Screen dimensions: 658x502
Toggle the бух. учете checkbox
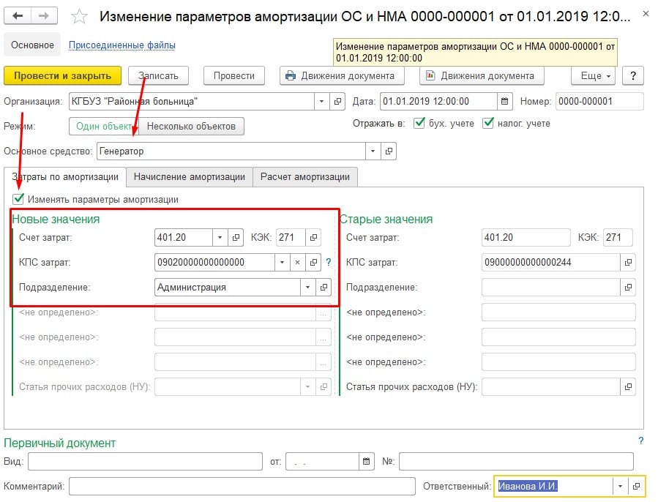click(419, 124)
